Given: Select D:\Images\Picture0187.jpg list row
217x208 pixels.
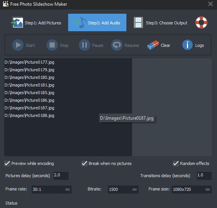Looking at the screenshot, I should click(68, 108).
